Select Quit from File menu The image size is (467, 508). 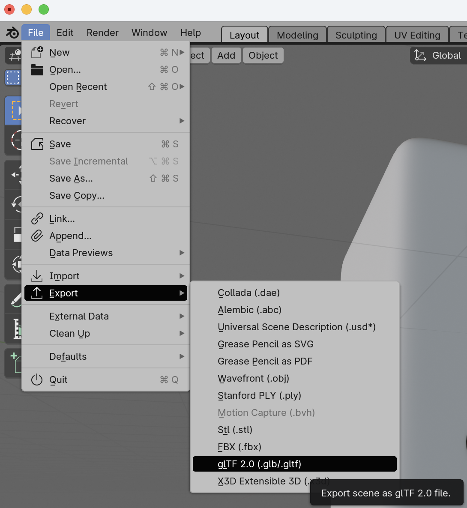pyautogui.click(x=106, y=380)
